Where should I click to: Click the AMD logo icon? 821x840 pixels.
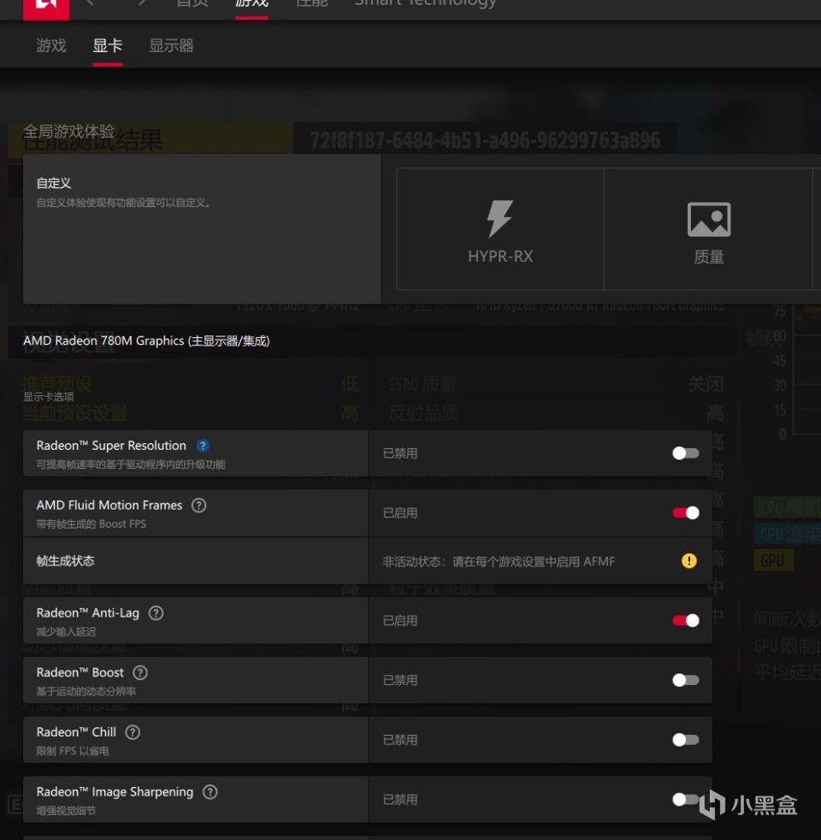(46, 8)
